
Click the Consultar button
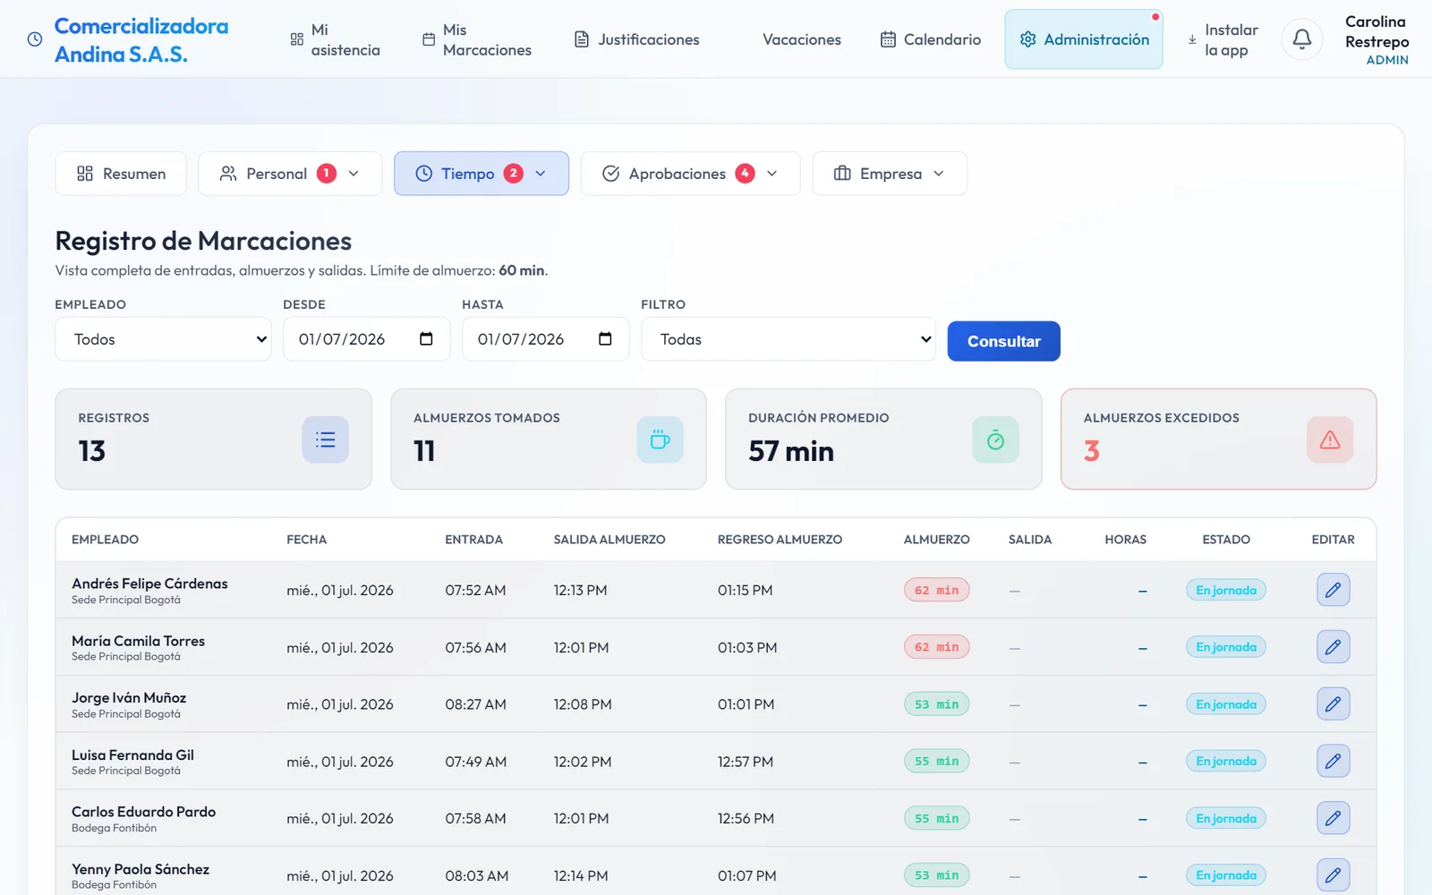tap(1003, 341)
